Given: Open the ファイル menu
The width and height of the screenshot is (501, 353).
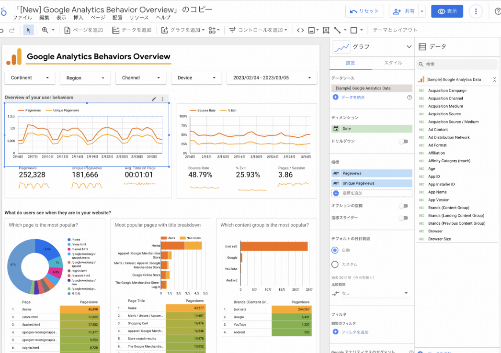Looking at the screenshot, I should pyautogui.click(x=23, y=18).
